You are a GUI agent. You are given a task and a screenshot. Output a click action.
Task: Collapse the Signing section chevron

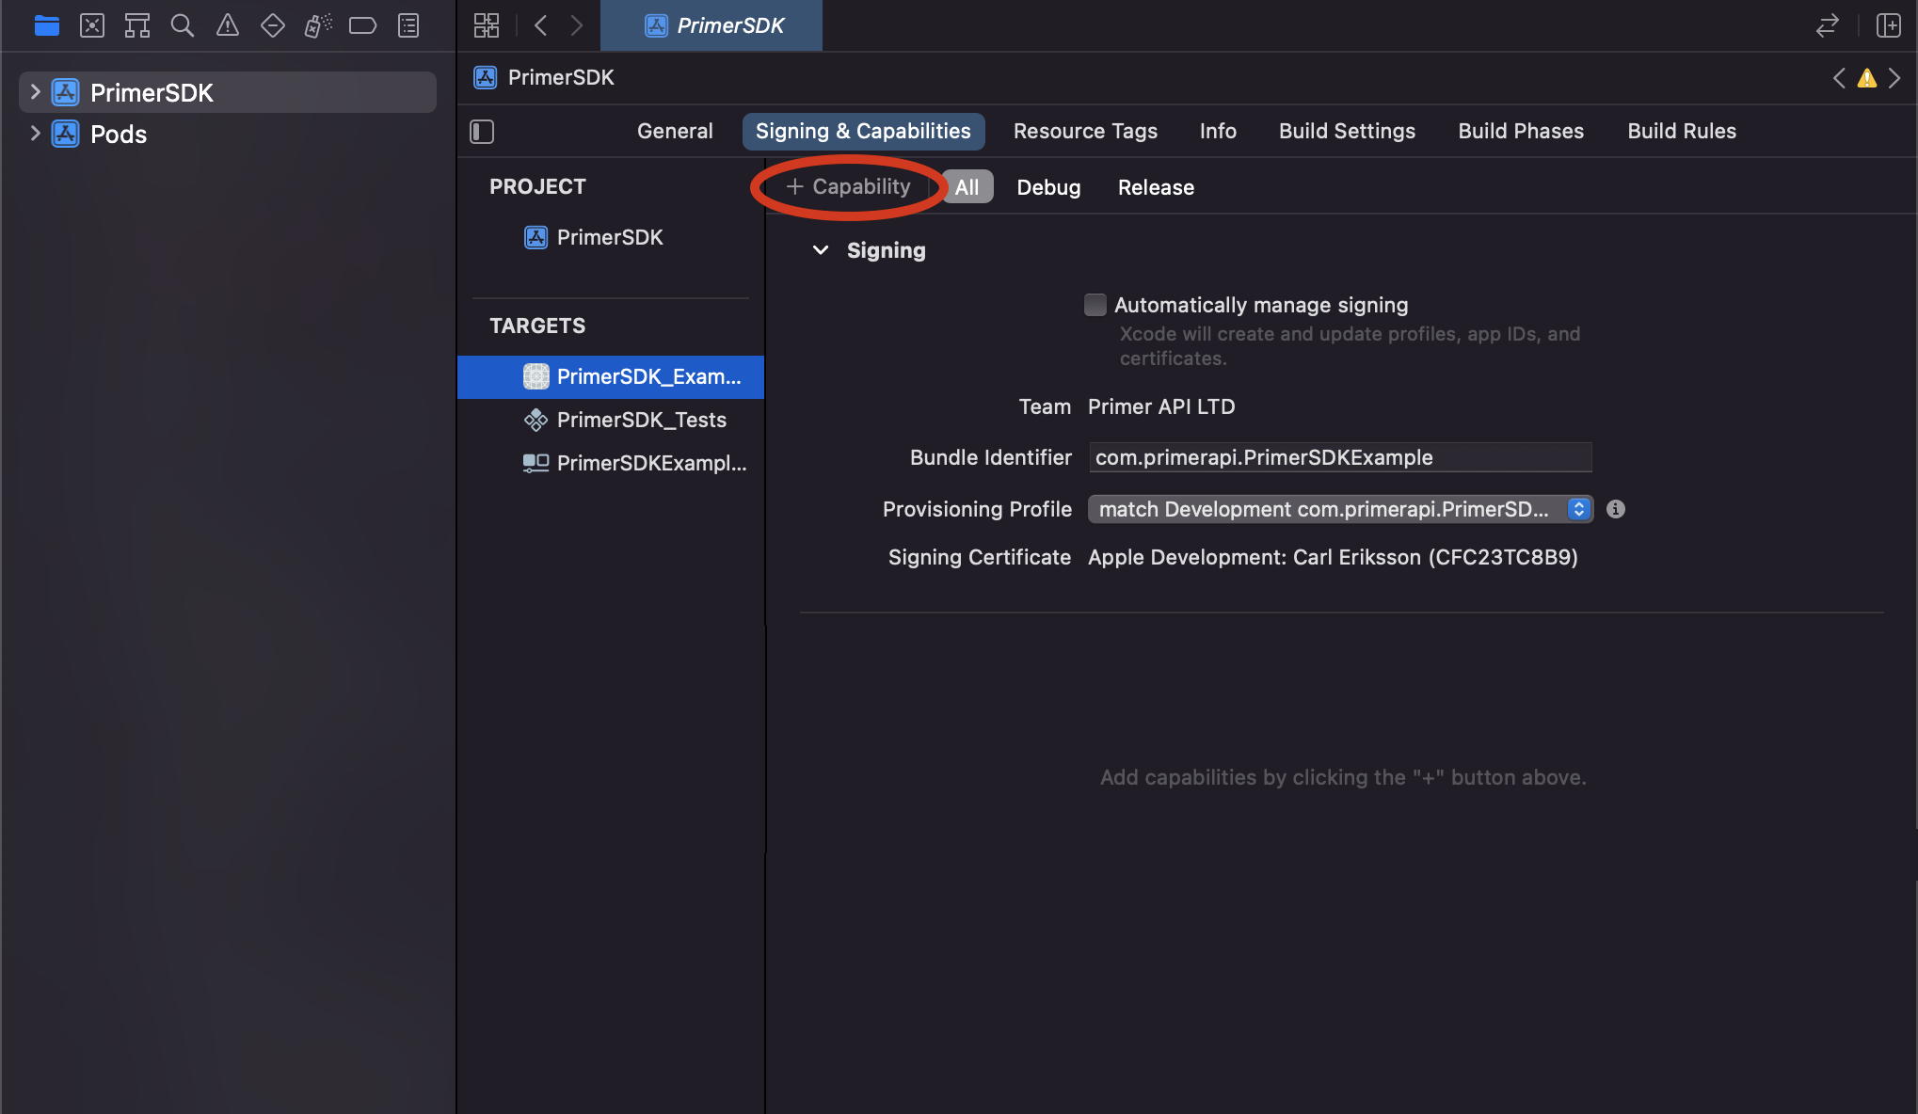(821, 250)
